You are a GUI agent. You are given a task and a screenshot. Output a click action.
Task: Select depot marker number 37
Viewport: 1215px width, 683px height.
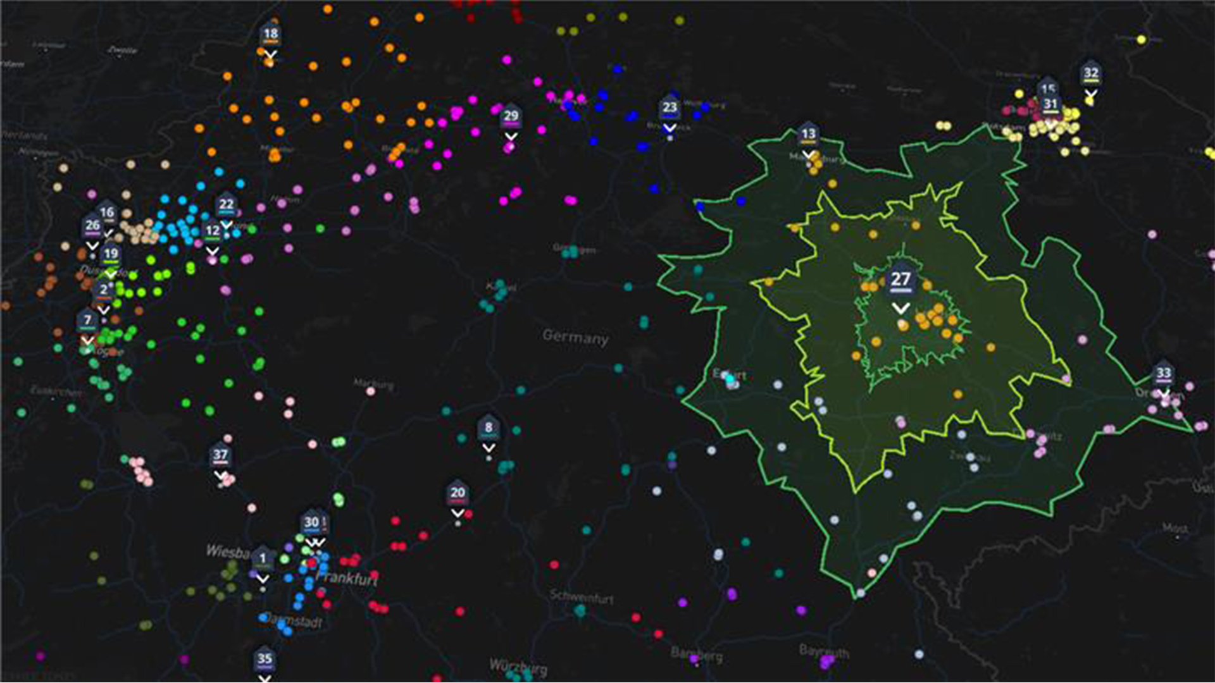coord(220,455)
